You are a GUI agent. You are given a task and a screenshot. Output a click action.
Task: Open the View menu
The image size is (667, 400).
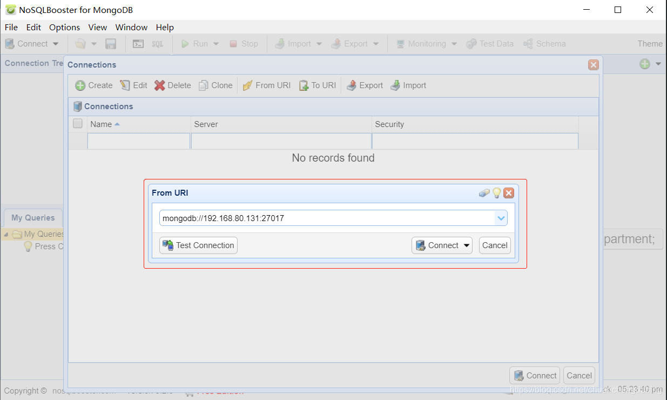98,27
